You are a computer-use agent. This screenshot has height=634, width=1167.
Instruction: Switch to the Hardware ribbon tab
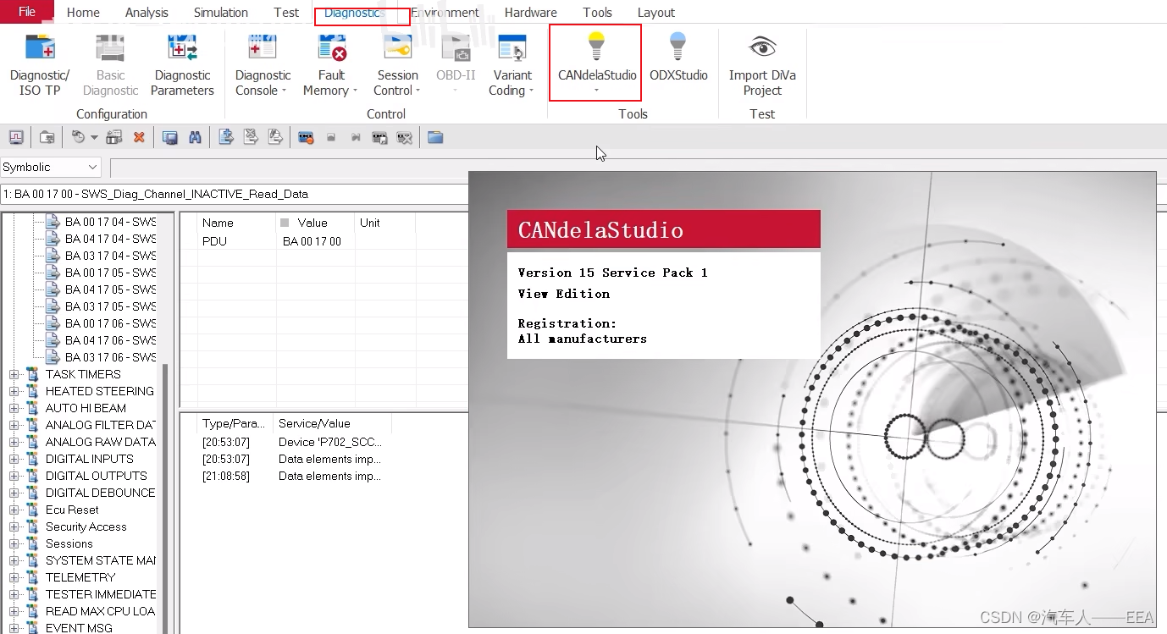point(531,13)
